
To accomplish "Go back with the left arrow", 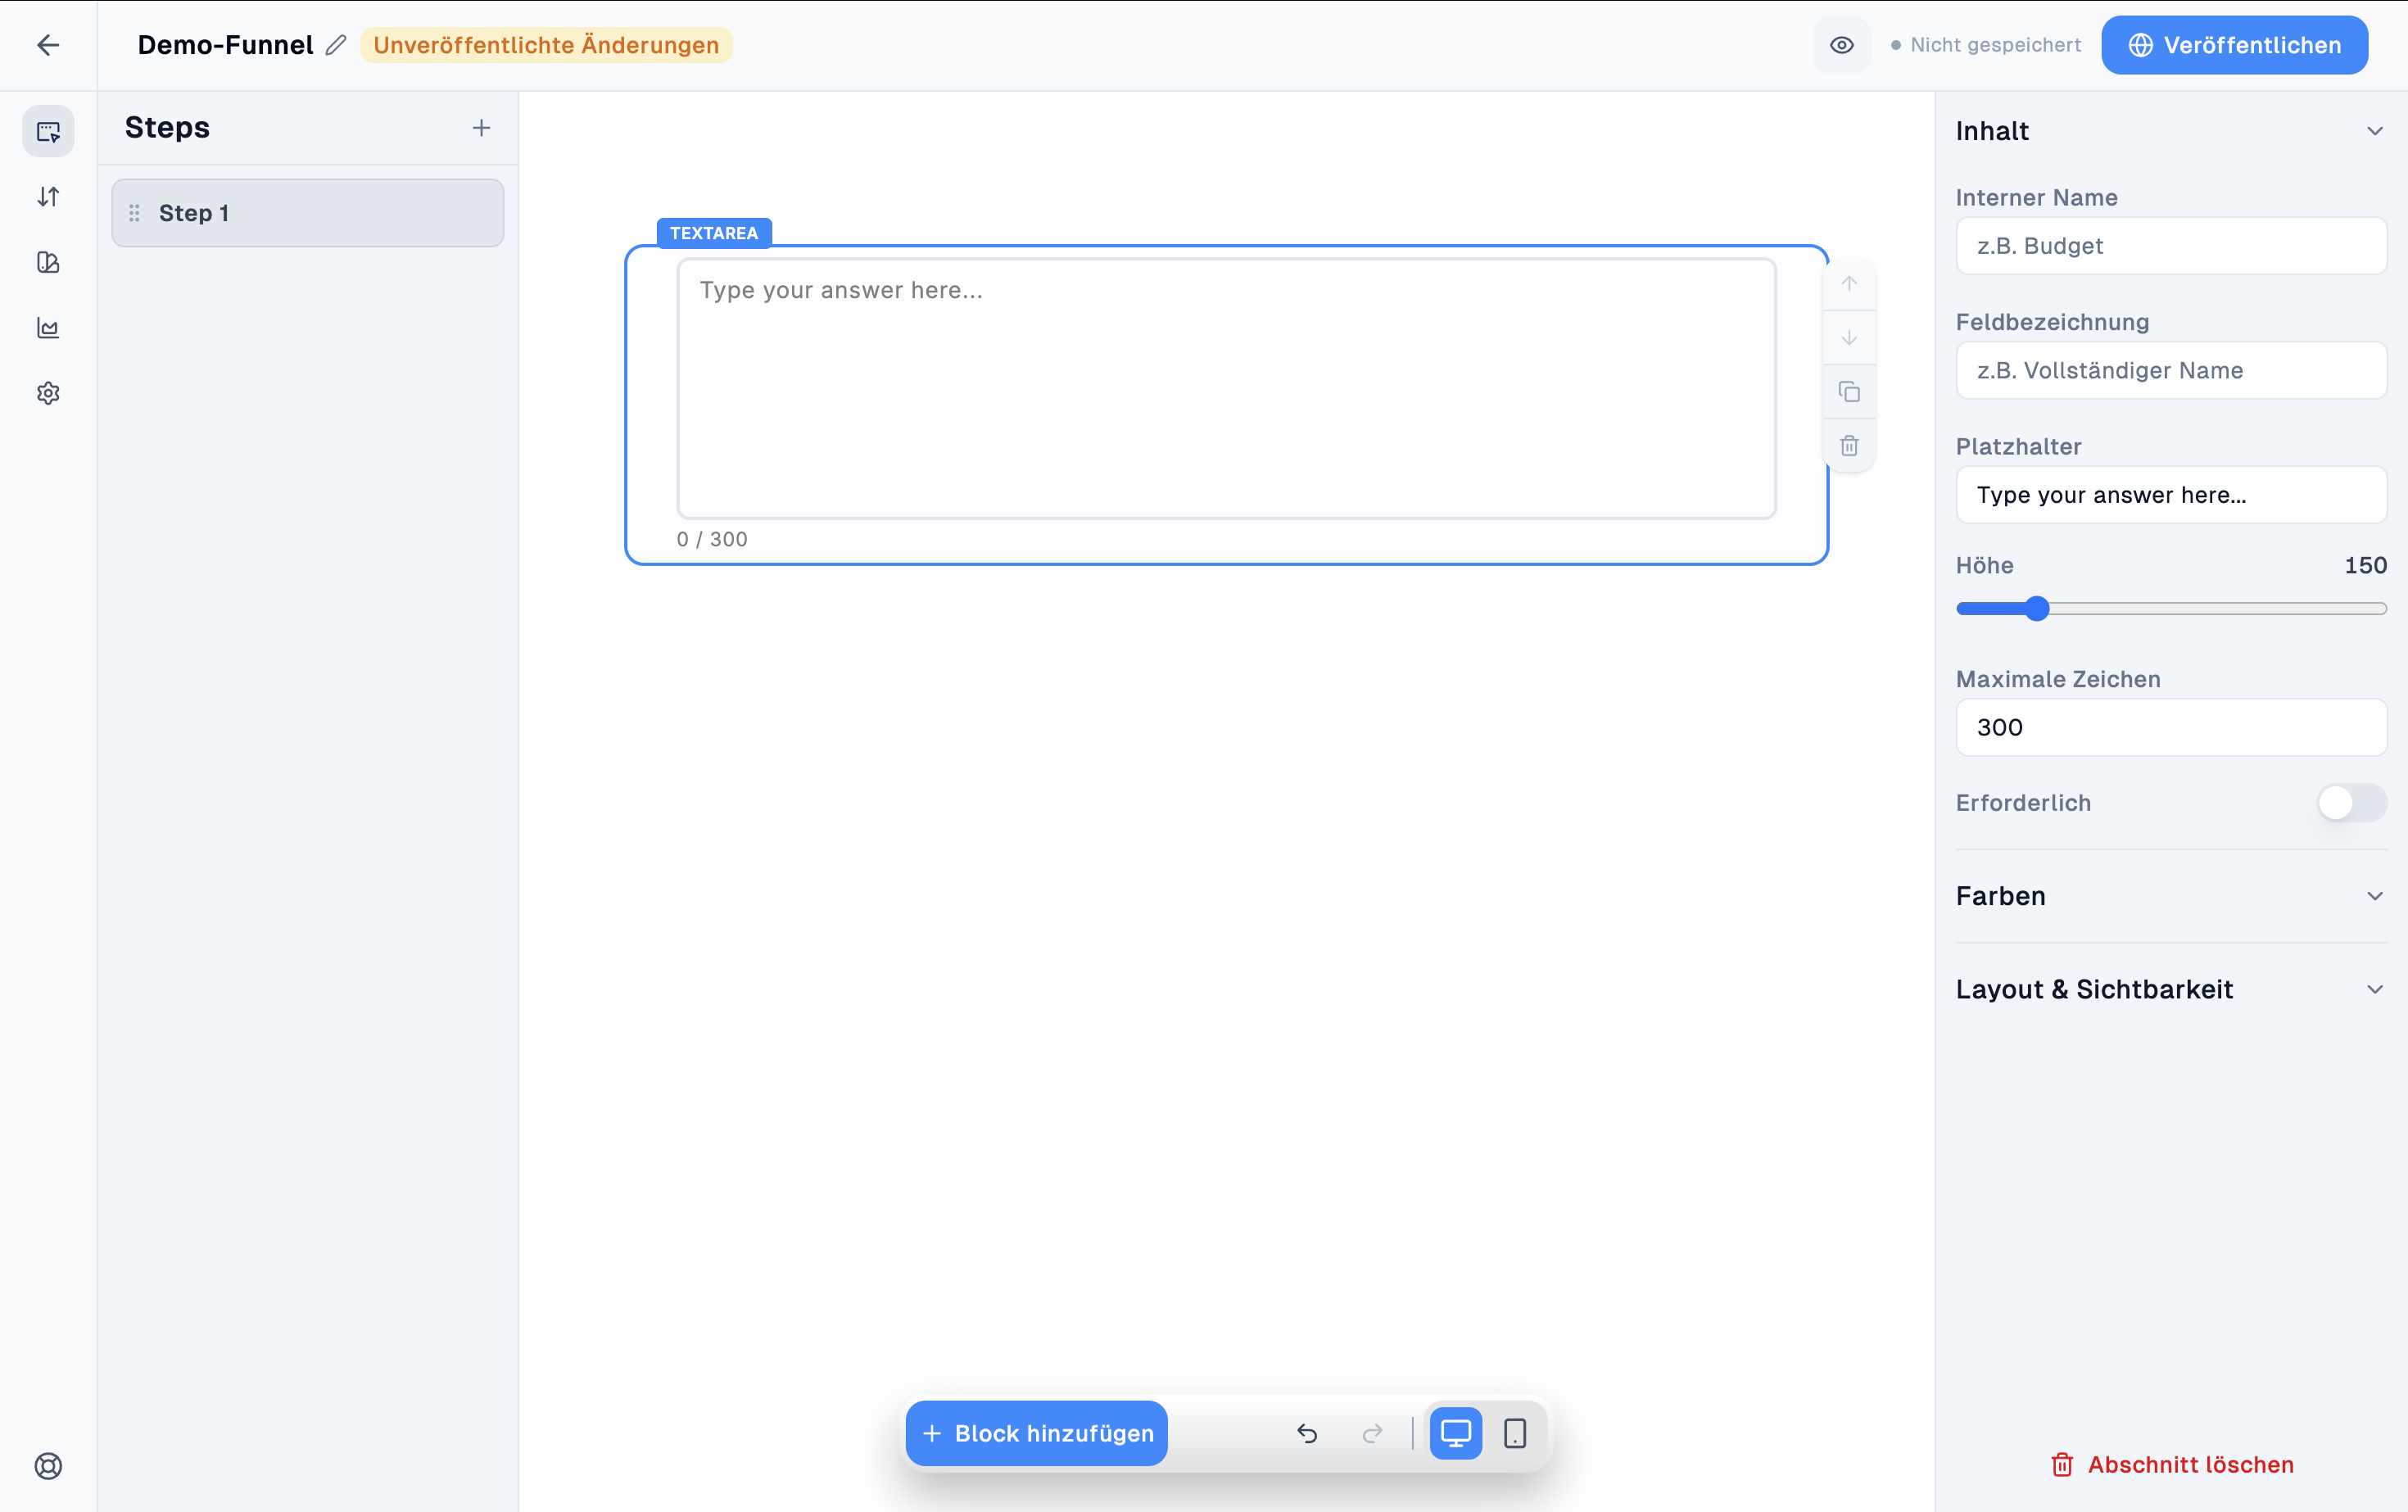I will [48, 45].
